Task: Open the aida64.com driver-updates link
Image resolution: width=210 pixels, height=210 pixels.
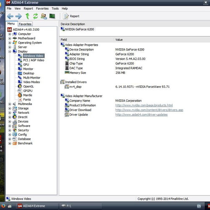Action: (x=142, y=115)
